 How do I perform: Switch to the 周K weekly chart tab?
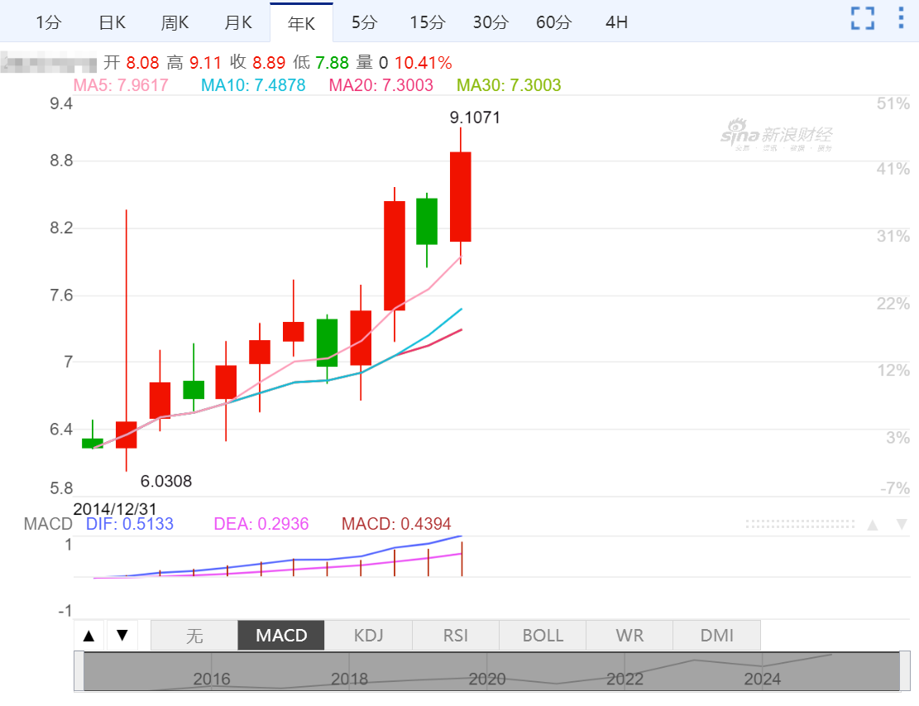(175, 22)
